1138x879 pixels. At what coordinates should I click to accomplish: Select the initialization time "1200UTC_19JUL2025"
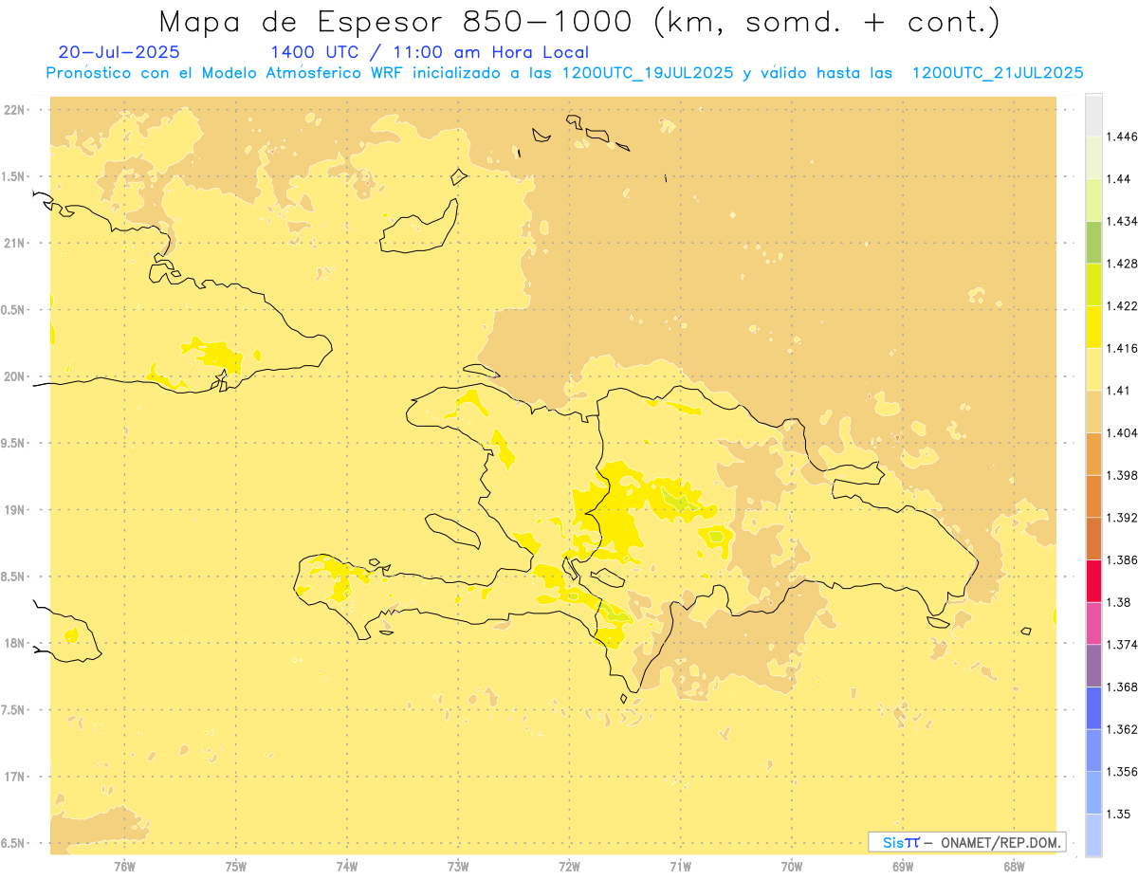pos(648,73)
